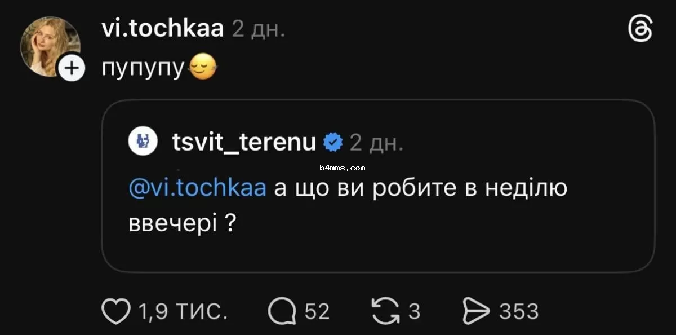The image size is (676, 335).
Task: Open vi.tochkaa's profile from the username
Action: click(x=163, y=28)
